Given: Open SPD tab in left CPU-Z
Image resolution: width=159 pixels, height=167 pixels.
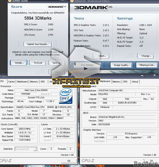Looking at the screenshot, I should pos(42,82).
